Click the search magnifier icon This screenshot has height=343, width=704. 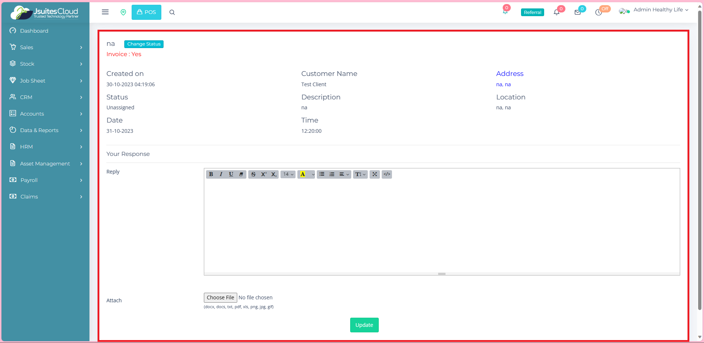[172, 12]
